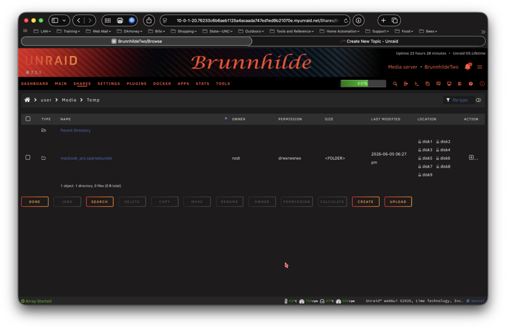This screenshot has width=506, height=329.
Task: Go to home via breadcrumb house icon
Action: coord(27,100)
